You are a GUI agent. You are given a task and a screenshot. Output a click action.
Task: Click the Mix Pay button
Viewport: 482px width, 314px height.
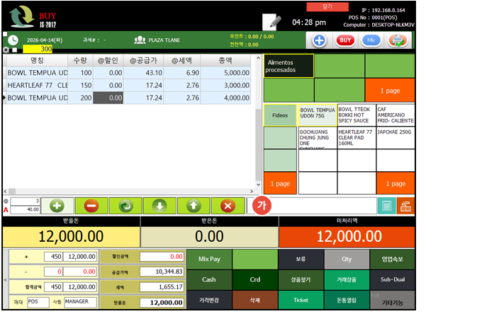tap(209, 259)
